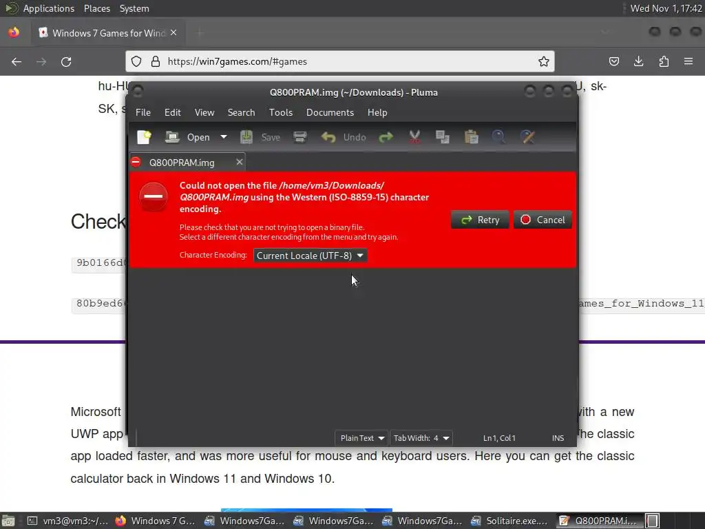
Task: Open the Applications menu in top panel
Action: pos(49,8)
